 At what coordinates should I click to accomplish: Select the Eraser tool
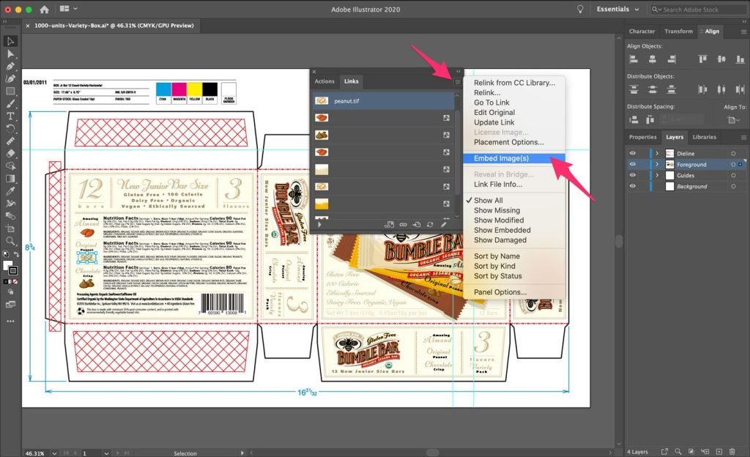pyautogui.click(x=10, y=153)
